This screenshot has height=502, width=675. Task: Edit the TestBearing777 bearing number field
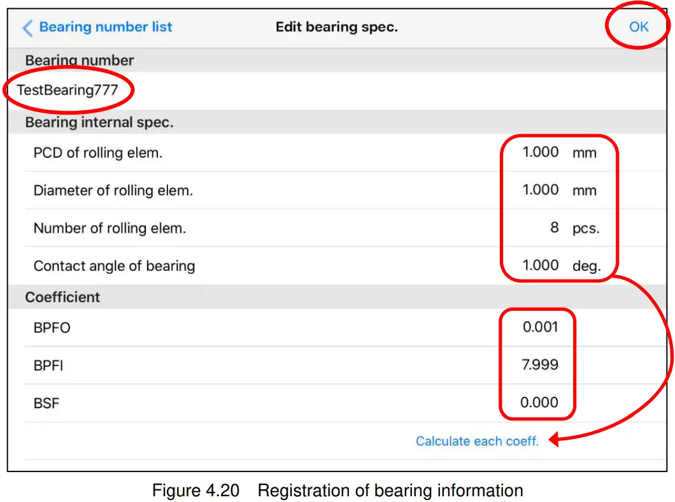click(x=67, y=90)
